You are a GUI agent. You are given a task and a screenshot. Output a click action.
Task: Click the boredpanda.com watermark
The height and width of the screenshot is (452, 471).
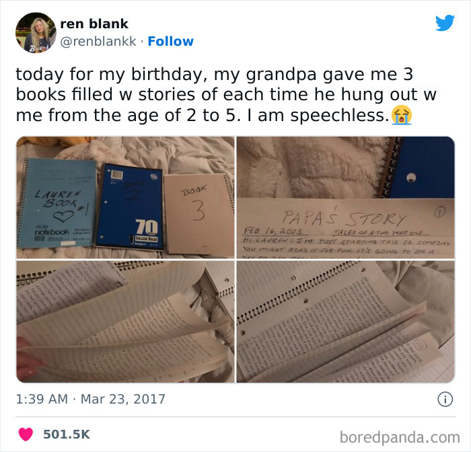(400, 437)
